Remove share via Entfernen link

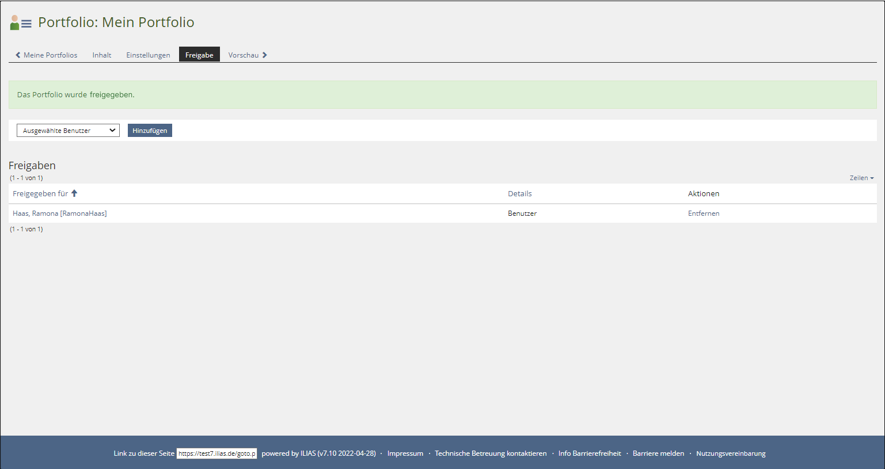click(x=703, y=213)
